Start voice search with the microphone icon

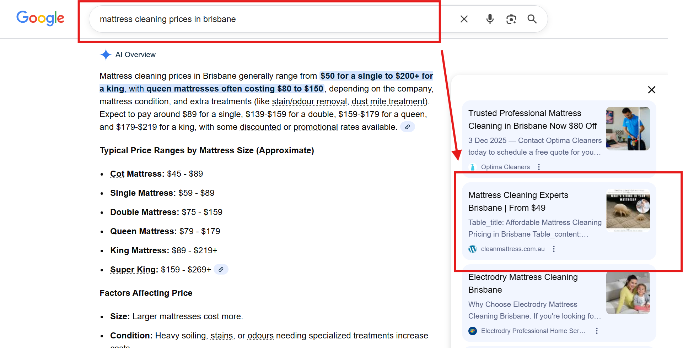pos(490,19)
